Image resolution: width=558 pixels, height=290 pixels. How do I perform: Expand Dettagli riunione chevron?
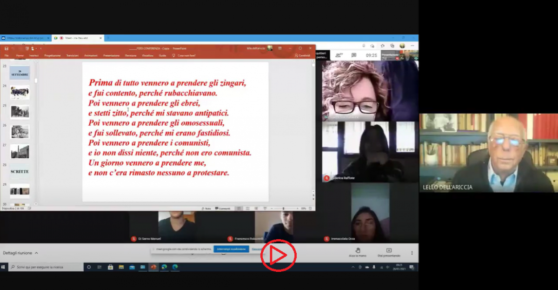(36, 253)
